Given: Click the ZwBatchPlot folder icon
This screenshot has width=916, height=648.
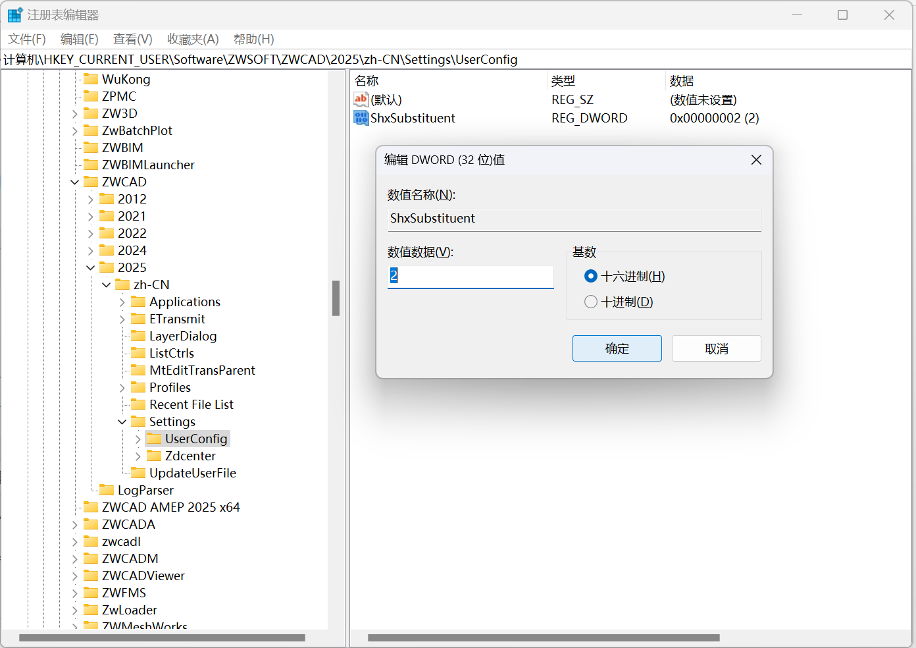Looking at the screenshot, I should [x=91, y=130].
